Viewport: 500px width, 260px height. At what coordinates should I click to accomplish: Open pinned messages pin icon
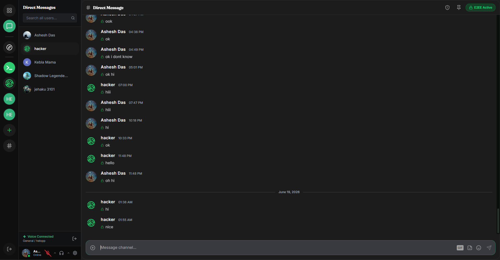click(x=459, y=8)
